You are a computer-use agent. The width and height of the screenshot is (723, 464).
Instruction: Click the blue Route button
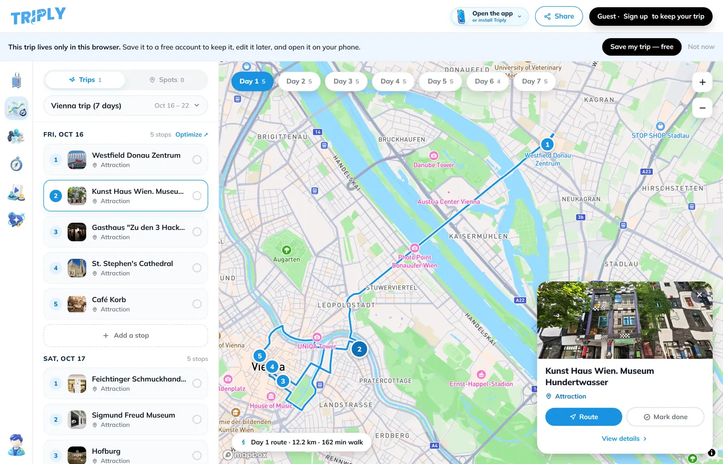(584, 417)
